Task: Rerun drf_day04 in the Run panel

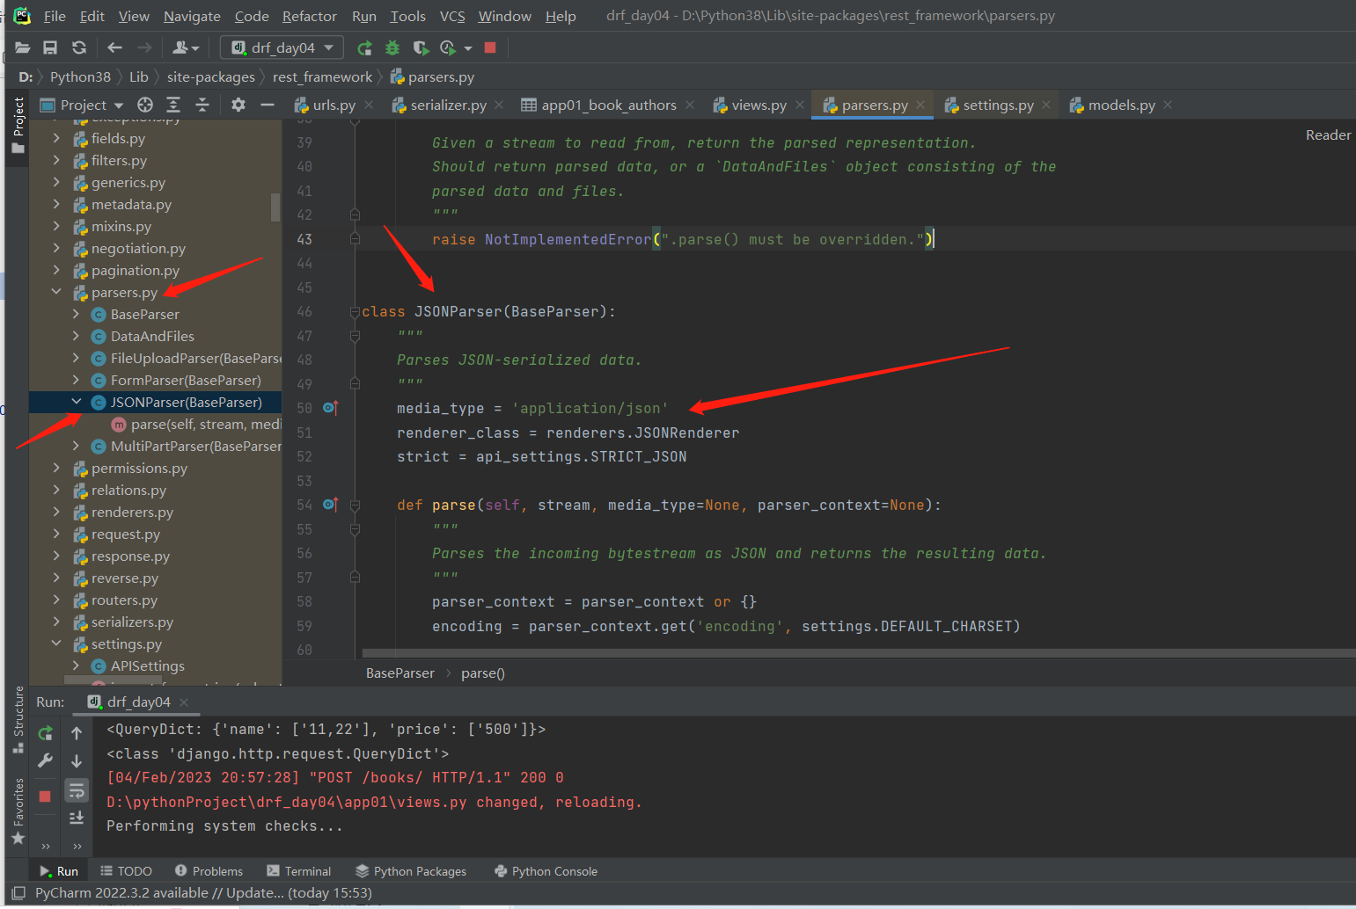Action: click(45, 733)
